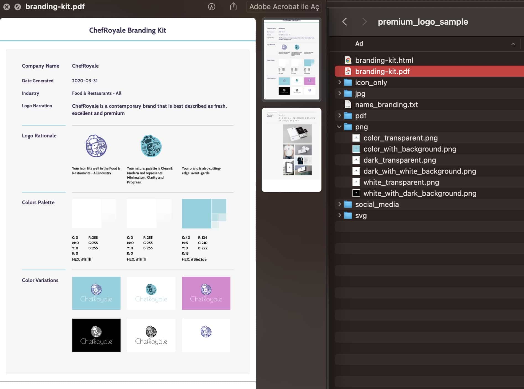Click the premium_logo_sample folder title
The width and height of the screenshot is (524, 389).
point(423,22)
